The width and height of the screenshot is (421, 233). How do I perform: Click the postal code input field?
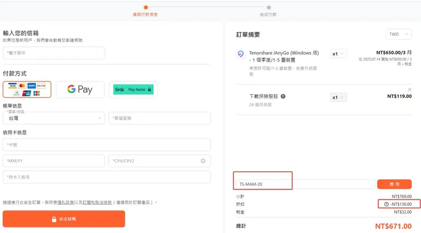(159, 118)
